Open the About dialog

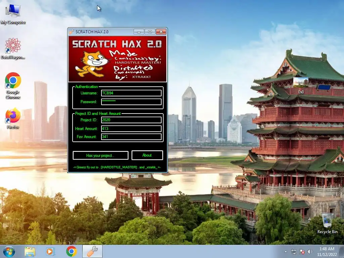click(147, 155)
